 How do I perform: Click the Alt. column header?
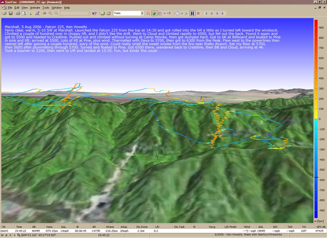point(35,227)
